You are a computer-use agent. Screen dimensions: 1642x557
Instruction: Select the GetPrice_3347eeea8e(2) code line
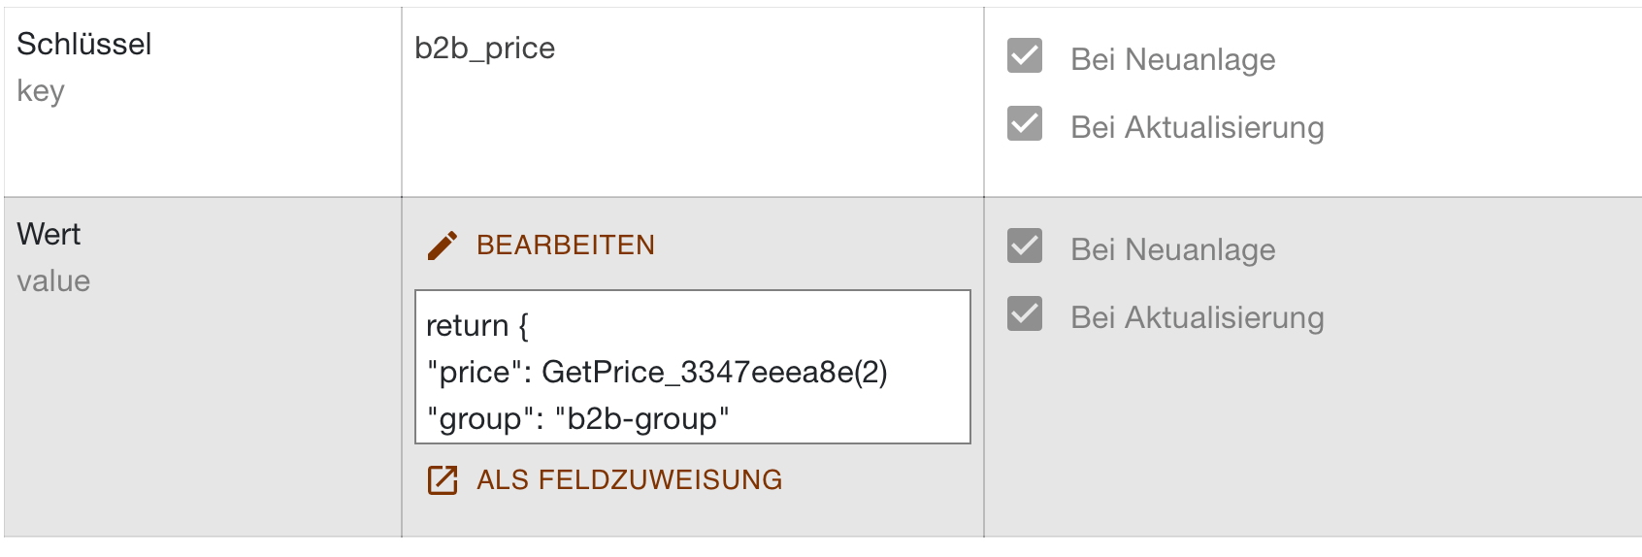[657, 372]
